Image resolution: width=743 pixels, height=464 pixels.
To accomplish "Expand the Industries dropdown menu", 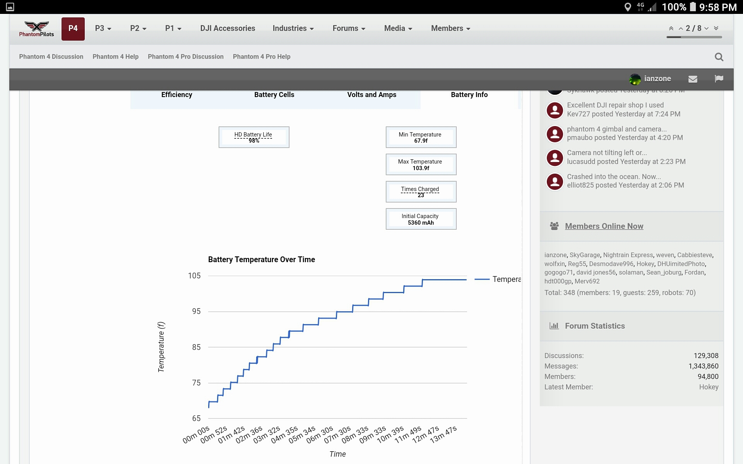I will pyautogui.click(x=293, y=28).
